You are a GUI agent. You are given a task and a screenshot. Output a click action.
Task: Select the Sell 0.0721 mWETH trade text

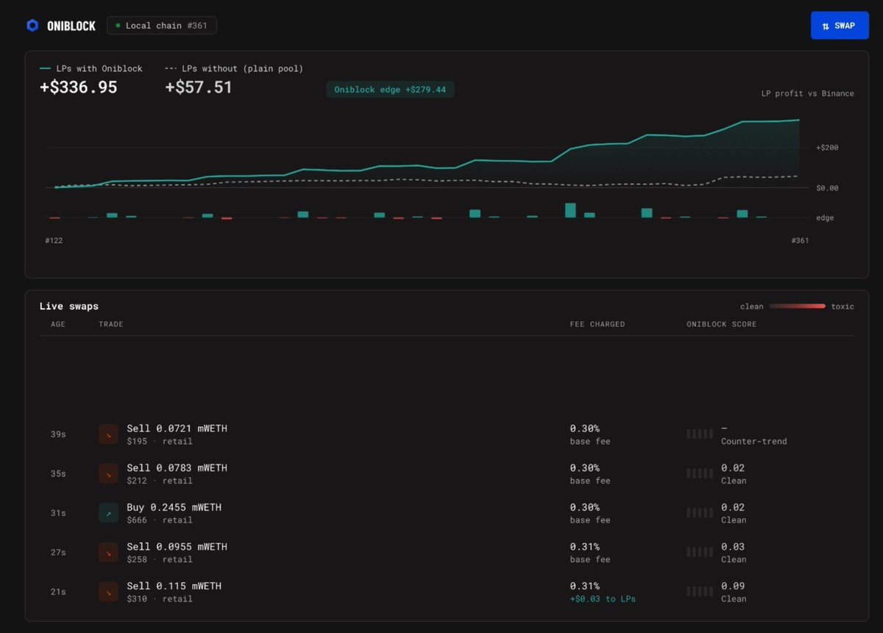click(x=177, y=429)
